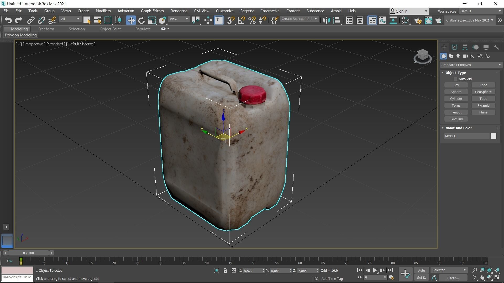Viewport: 504px width, 283px height.
Task: Activate the Select and Move tool
Action: click(x=131, y=20)
